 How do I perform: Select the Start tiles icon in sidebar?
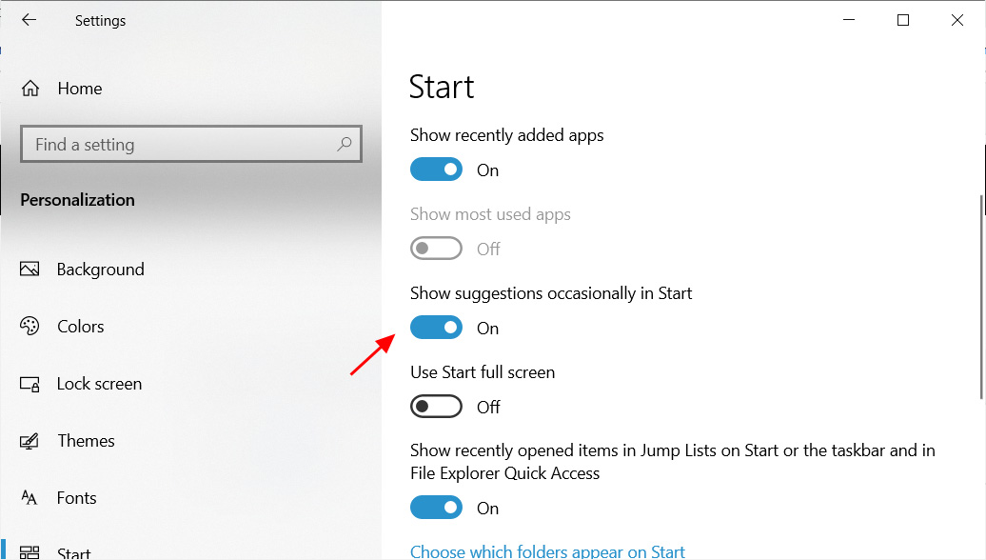click(x=30, y=553)
